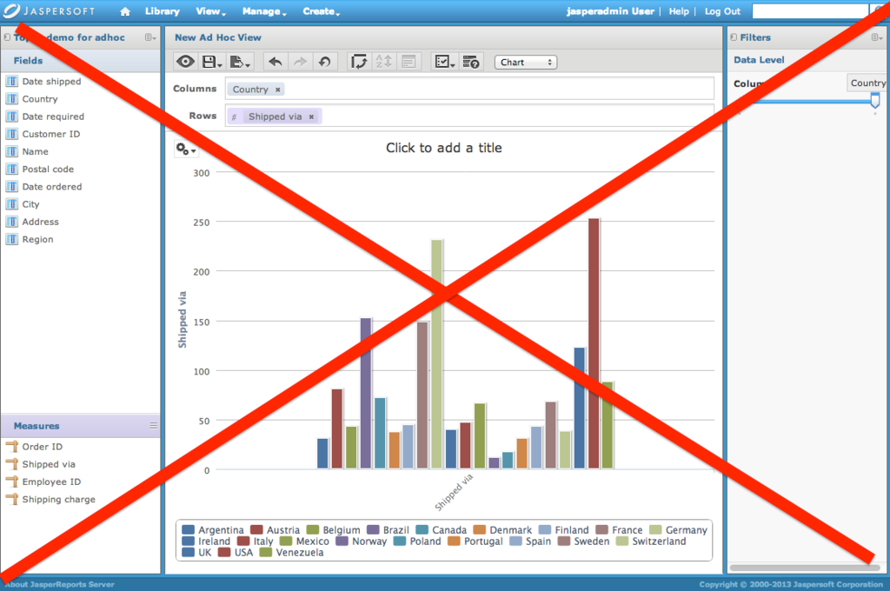Toggle Brazil series in legend
The image size is (890, 591).
(388, 530)
